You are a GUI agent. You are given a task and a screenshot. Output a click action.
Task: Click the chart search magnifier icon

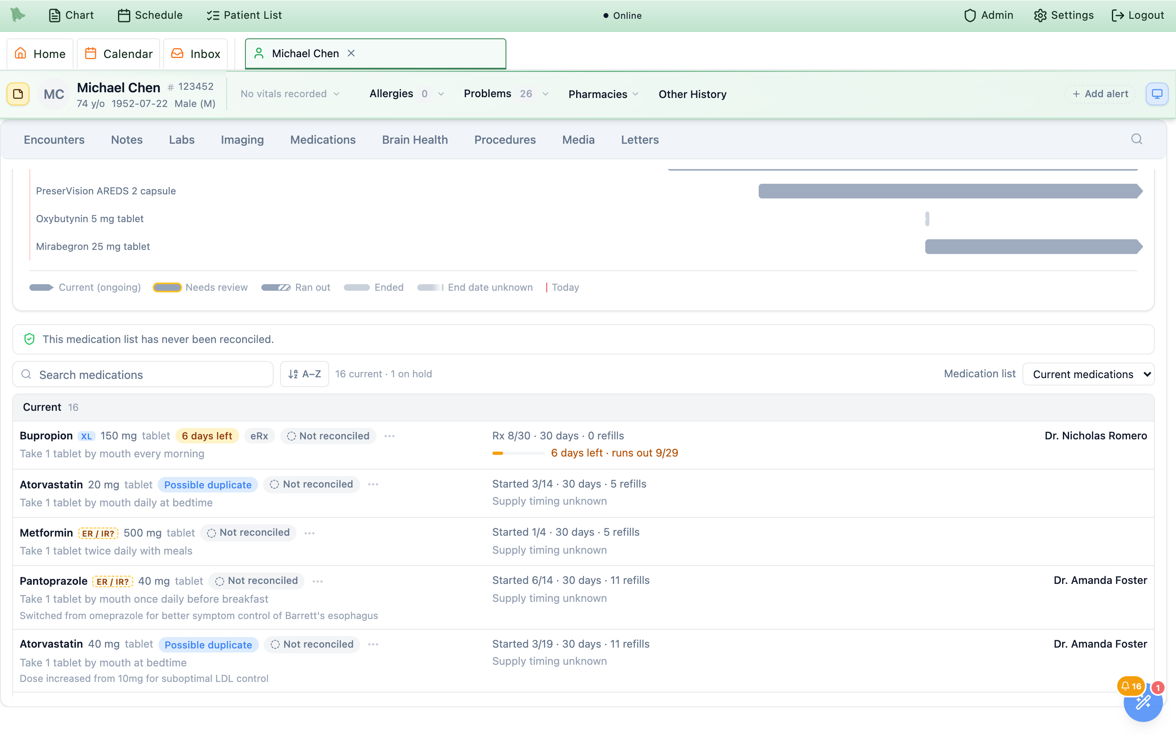click(1137, 140)
